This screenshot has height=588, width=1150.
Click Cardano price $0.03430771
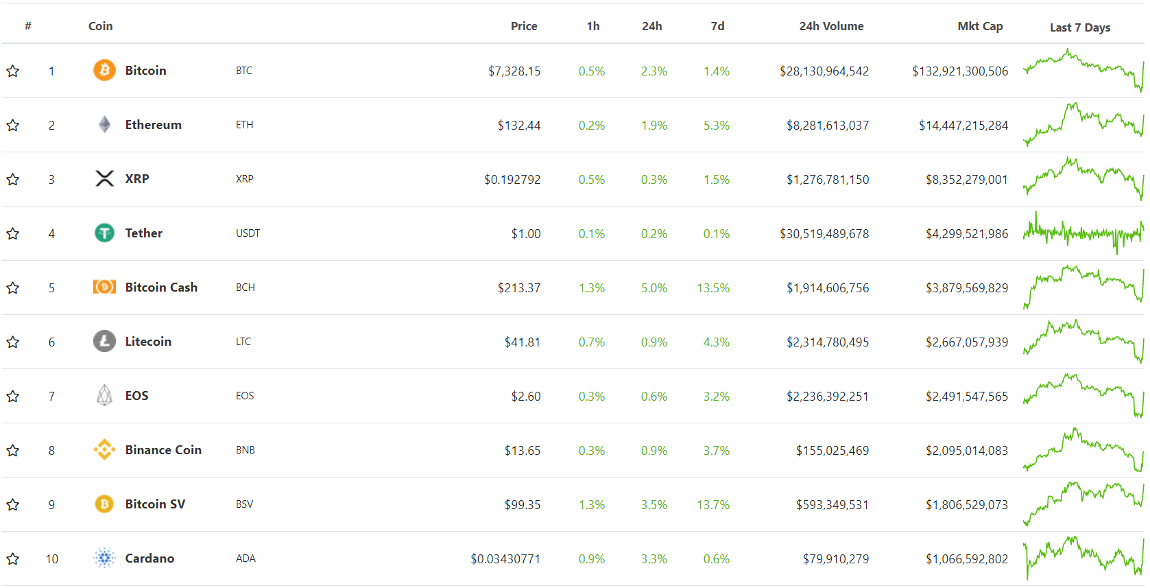[505, 559]
